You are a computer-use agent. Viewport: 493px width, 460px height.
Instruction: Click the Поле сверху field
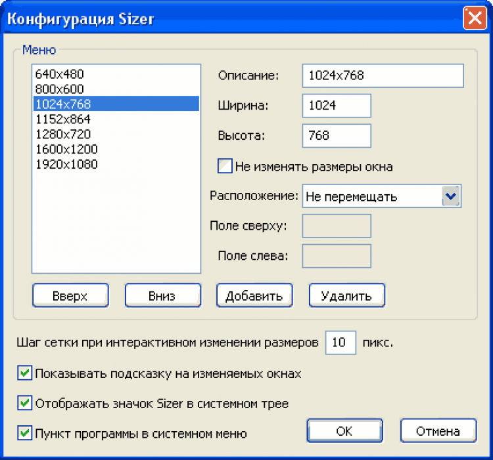(x=337, y=226)
